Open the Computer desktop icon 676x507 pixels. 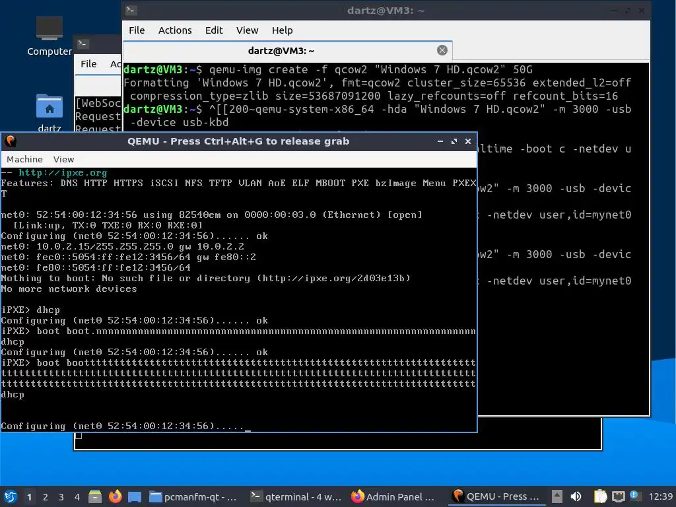[49, 36]
